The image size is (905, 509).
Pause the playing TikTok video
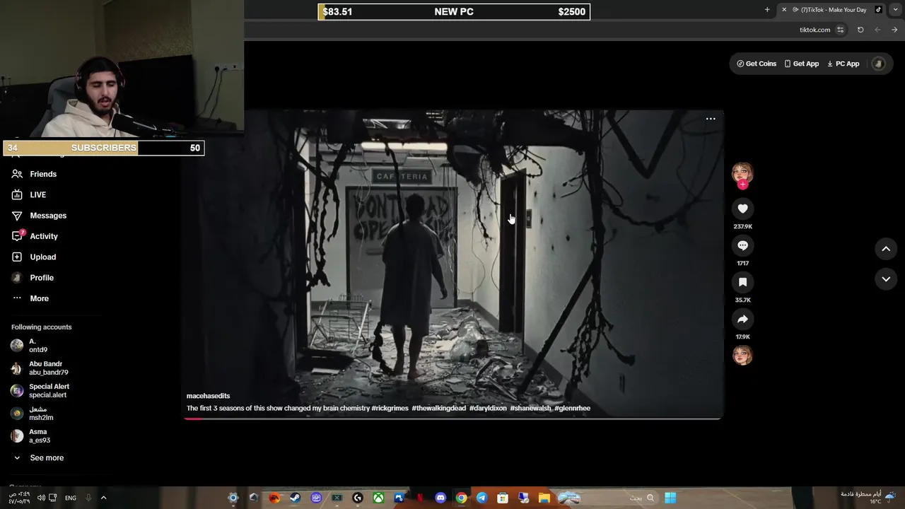452,264
